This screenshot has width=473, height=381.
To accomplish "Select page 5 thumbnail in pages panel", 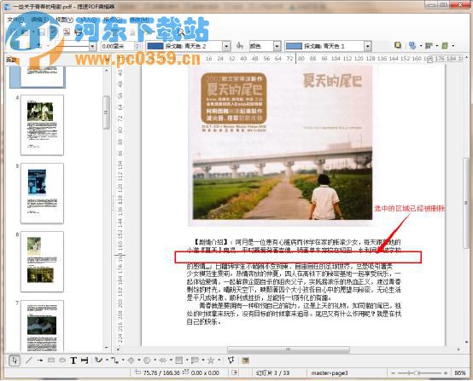I will (x=42, y=193).
